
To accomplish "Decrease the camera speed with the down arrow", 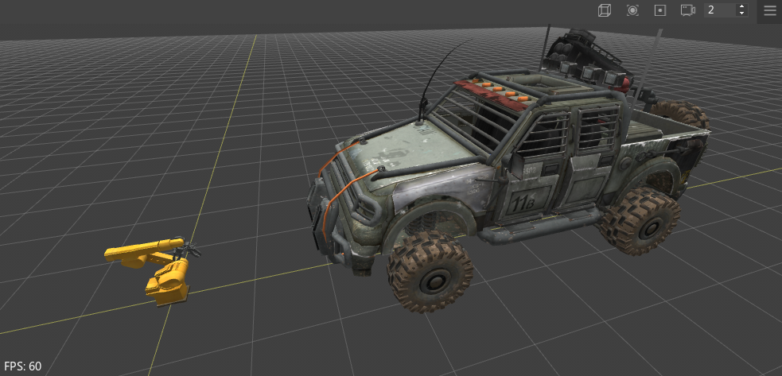I will coord(742,14).
